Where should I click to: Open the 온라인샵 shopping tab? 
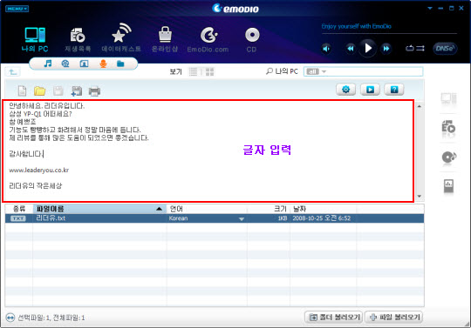coord(165,39)
